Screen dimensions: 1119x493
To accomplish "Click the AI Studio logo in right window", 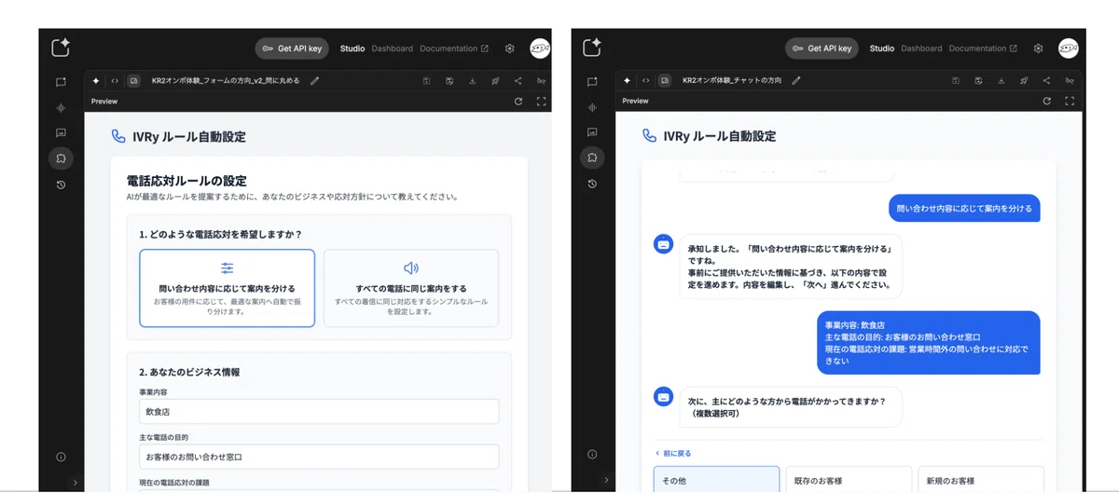I will click(x=591, y=48).
